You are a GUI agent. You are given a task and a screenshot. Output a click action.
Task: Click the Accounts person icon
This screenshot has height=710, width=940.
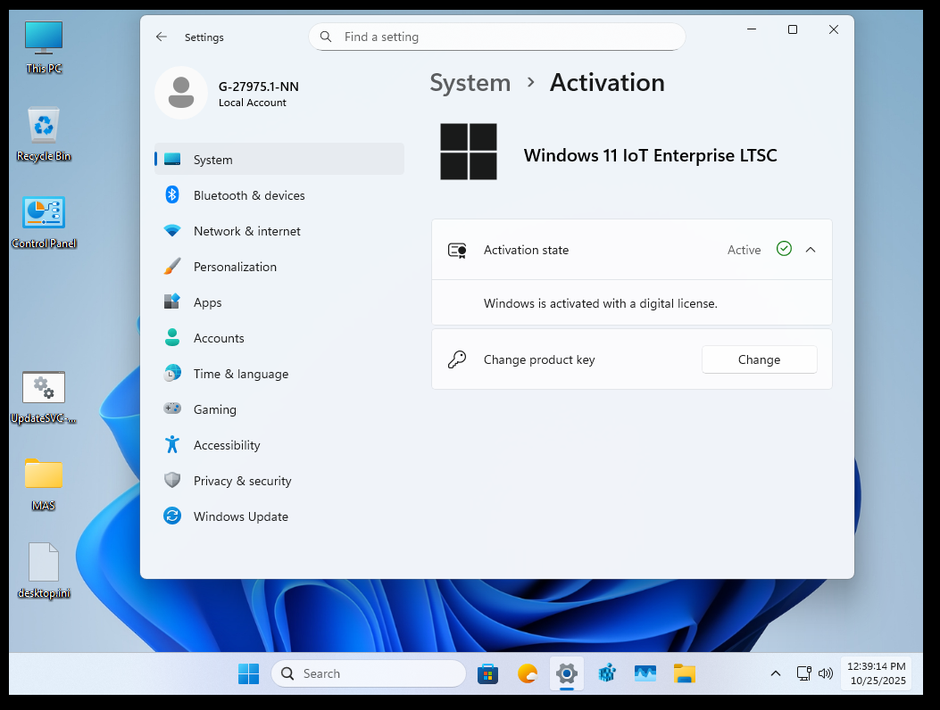172,337
